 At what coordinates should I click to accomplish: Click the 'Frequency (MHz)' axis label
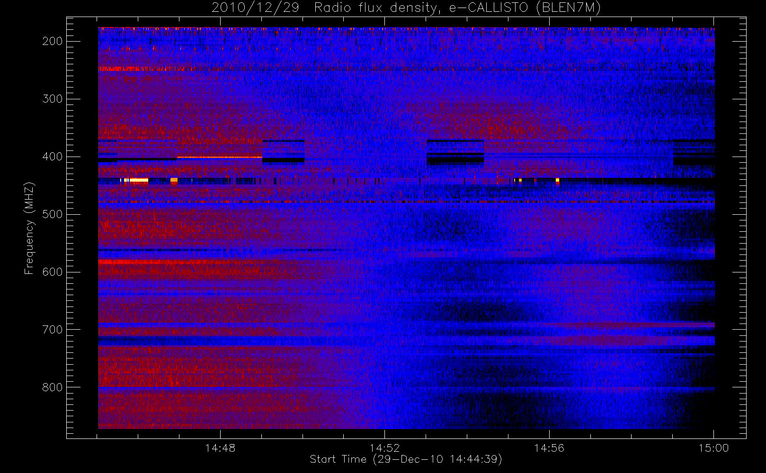point(29,228)
